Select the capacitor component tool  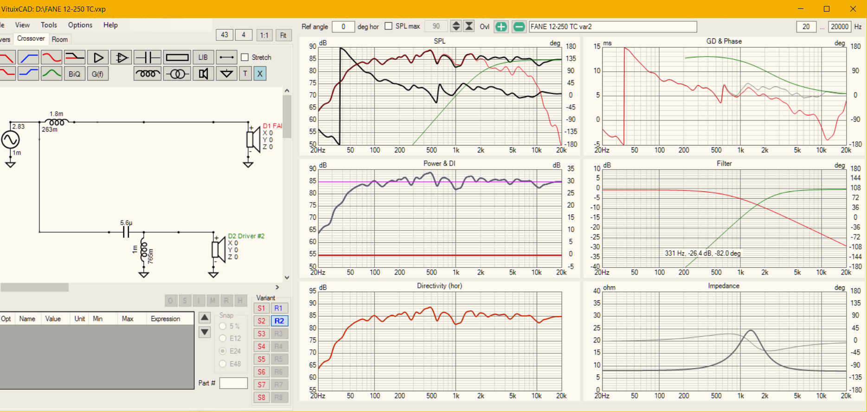147,57
